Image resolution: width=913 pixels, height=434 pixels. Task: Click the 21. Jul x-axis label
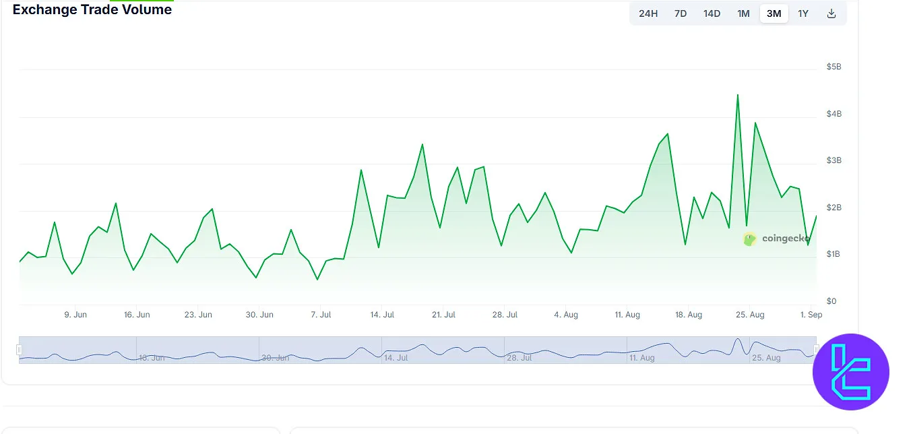[443, 315]
